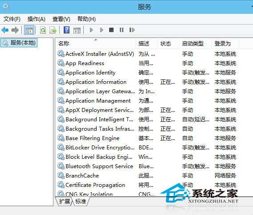Viewport: 253px width, 215px height.
Task: Select the Bluetooth Support Service row
Action: (x=147, y=166)
